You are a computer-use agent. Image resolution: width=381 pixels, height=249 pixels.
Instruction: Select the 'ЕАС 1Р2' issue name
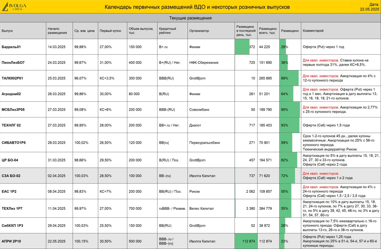tap(9, 191)
